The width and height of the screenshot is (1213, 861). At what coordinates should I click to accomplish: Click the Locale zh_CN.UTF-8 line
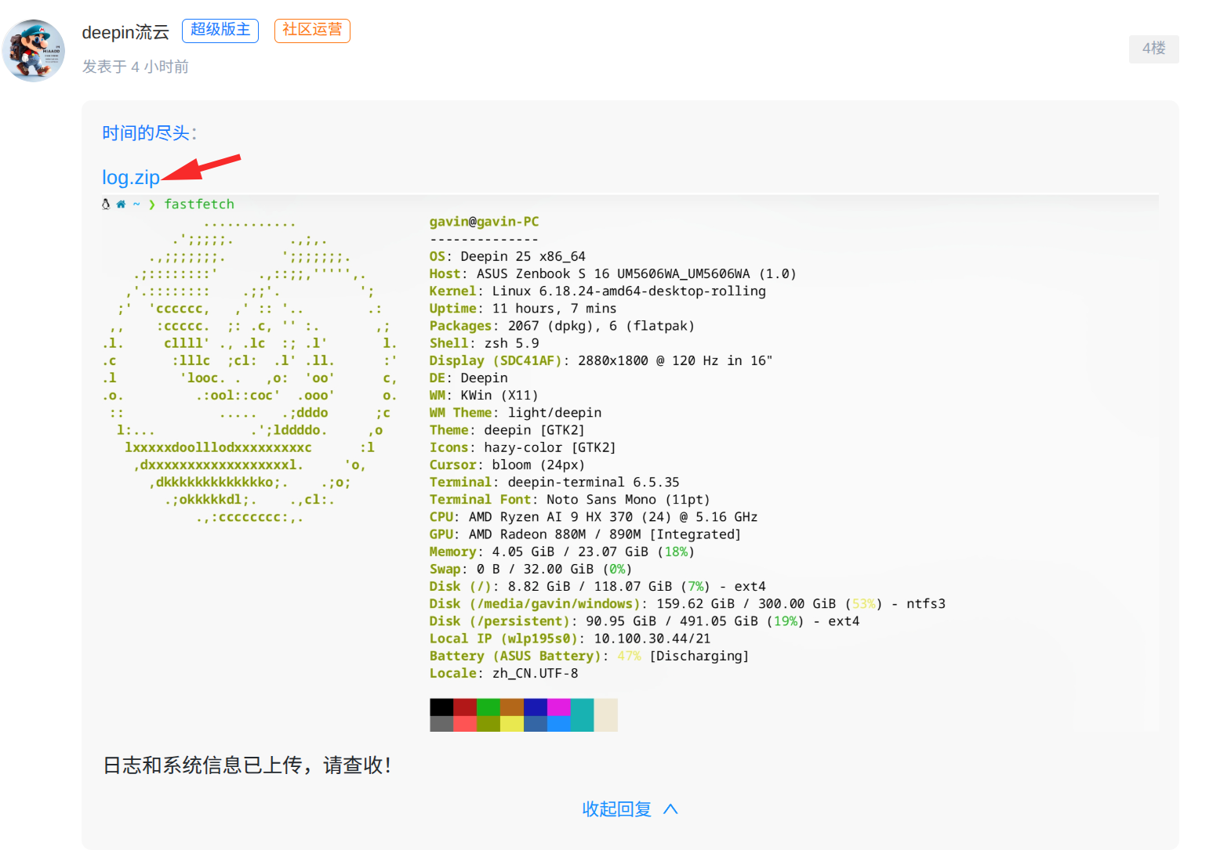(503, 673)
